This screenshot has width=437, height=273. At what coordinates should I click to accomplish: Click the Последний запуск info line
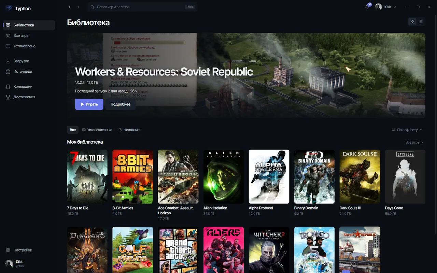click(106, 91)
